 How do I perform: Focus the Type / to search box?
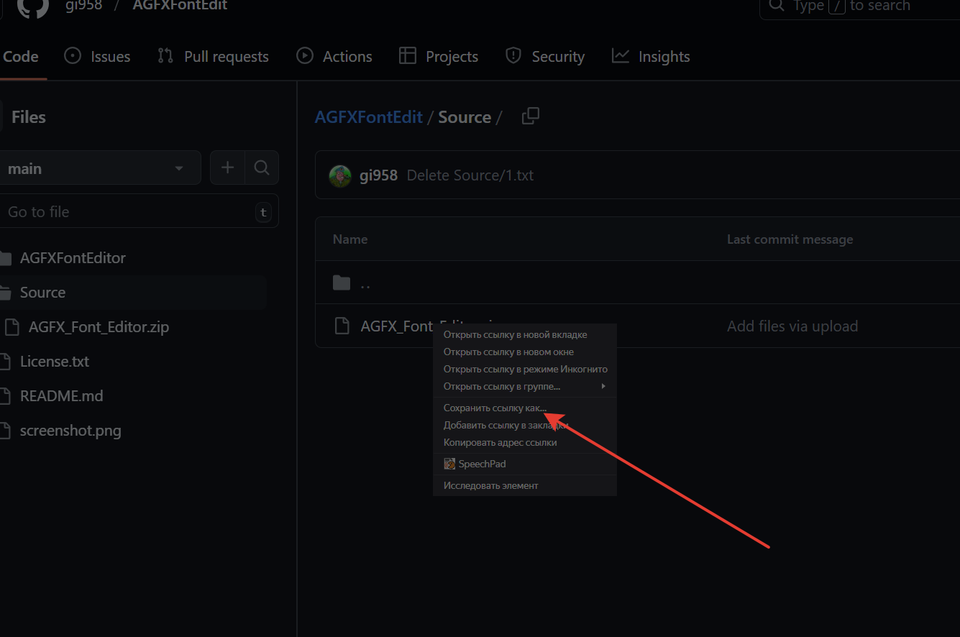pyautogui.click(x=860, y=7)
